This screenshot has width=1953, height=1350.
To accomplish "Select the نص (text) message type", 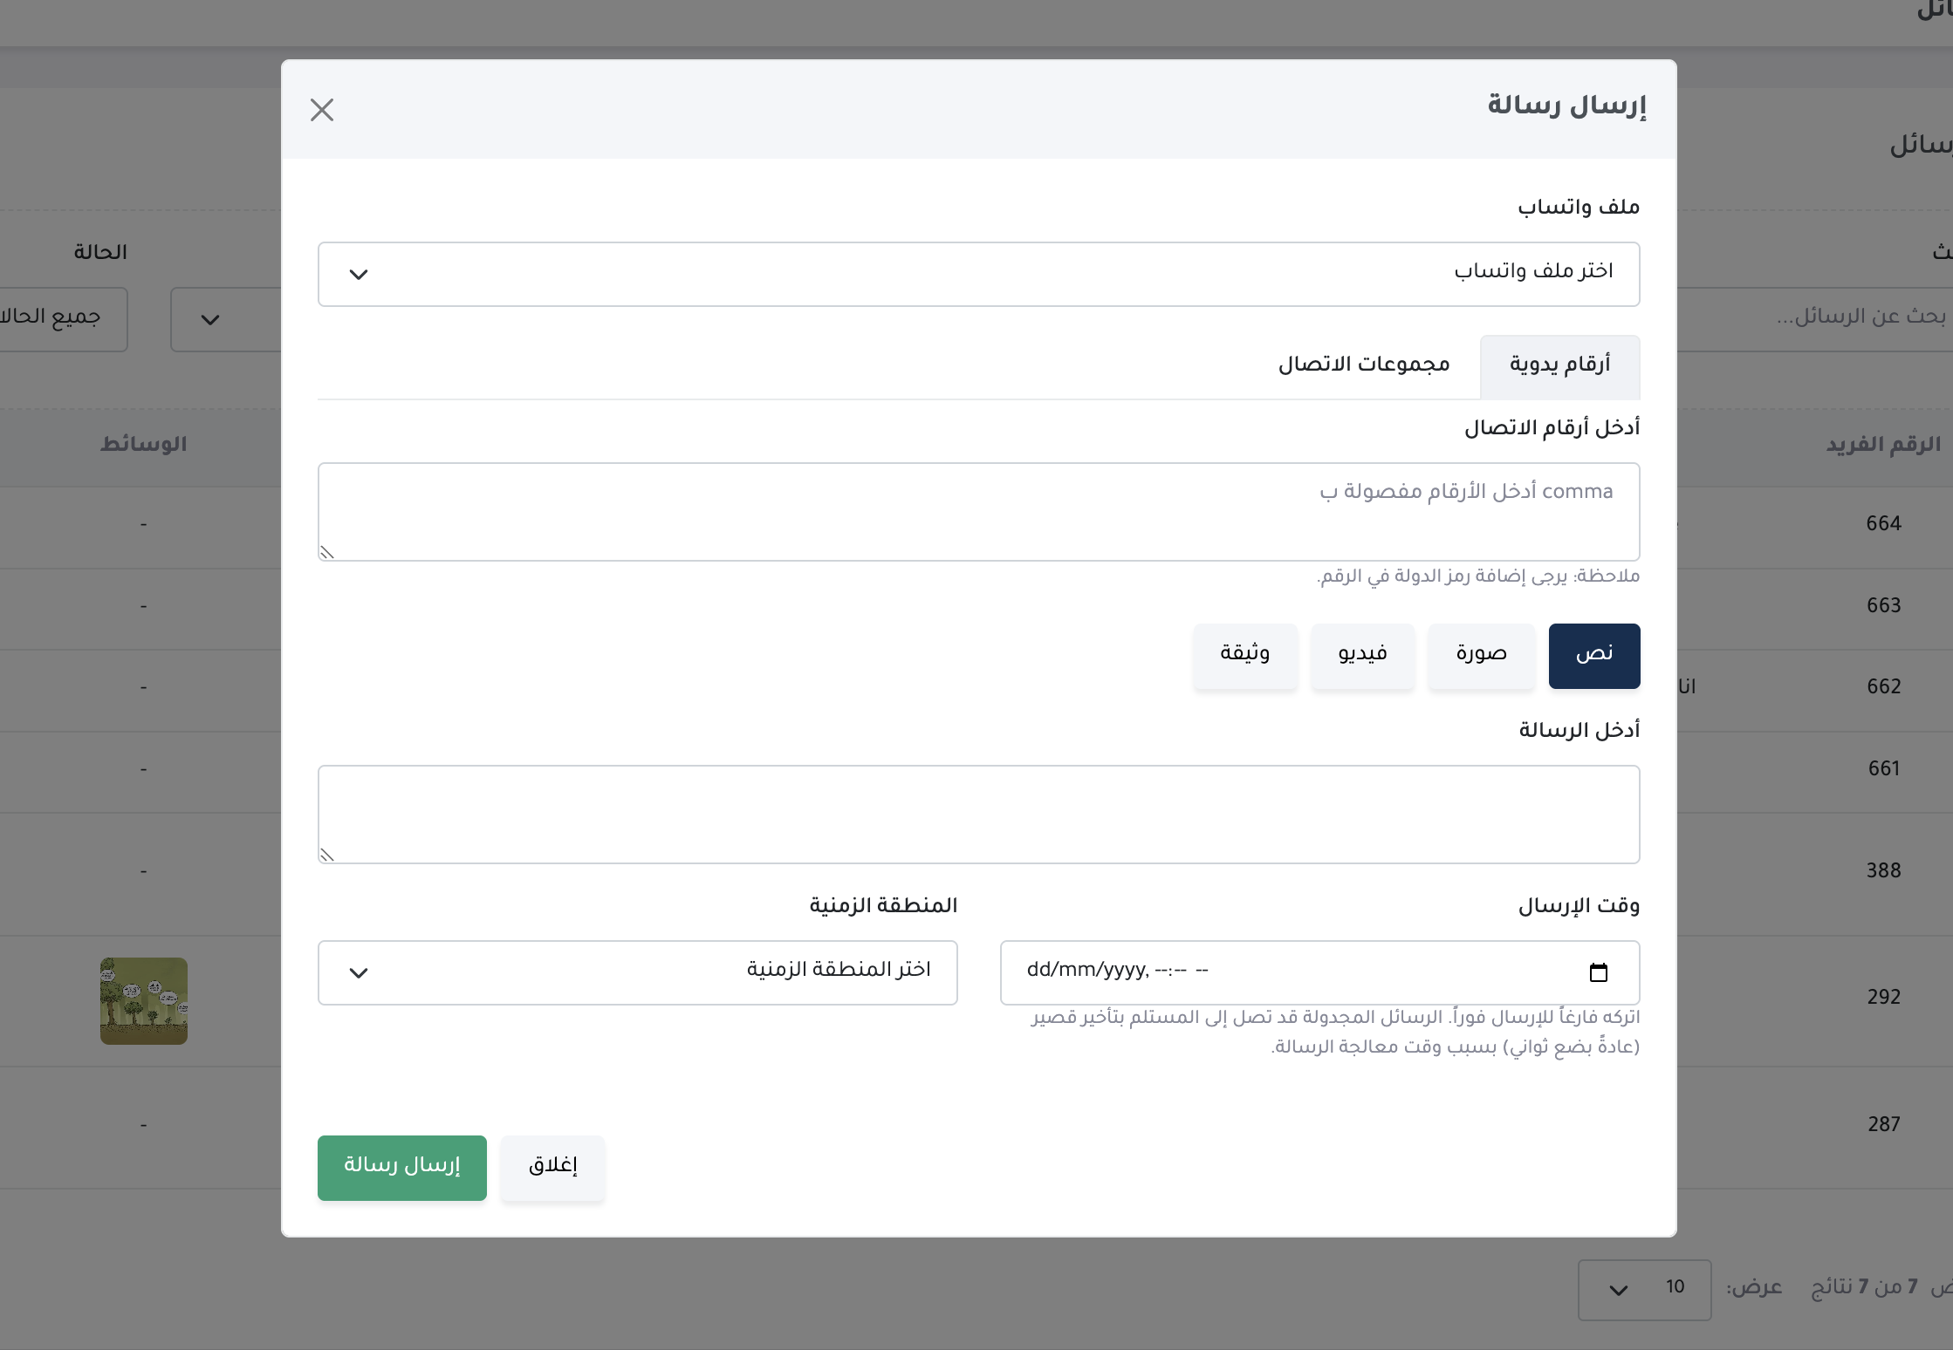I will tap(1593, 656).
